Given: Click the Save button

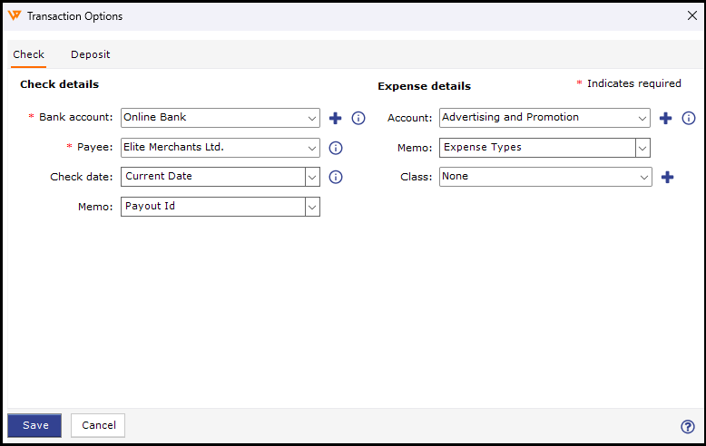Looking at the screenshot, I should point(34,425).
